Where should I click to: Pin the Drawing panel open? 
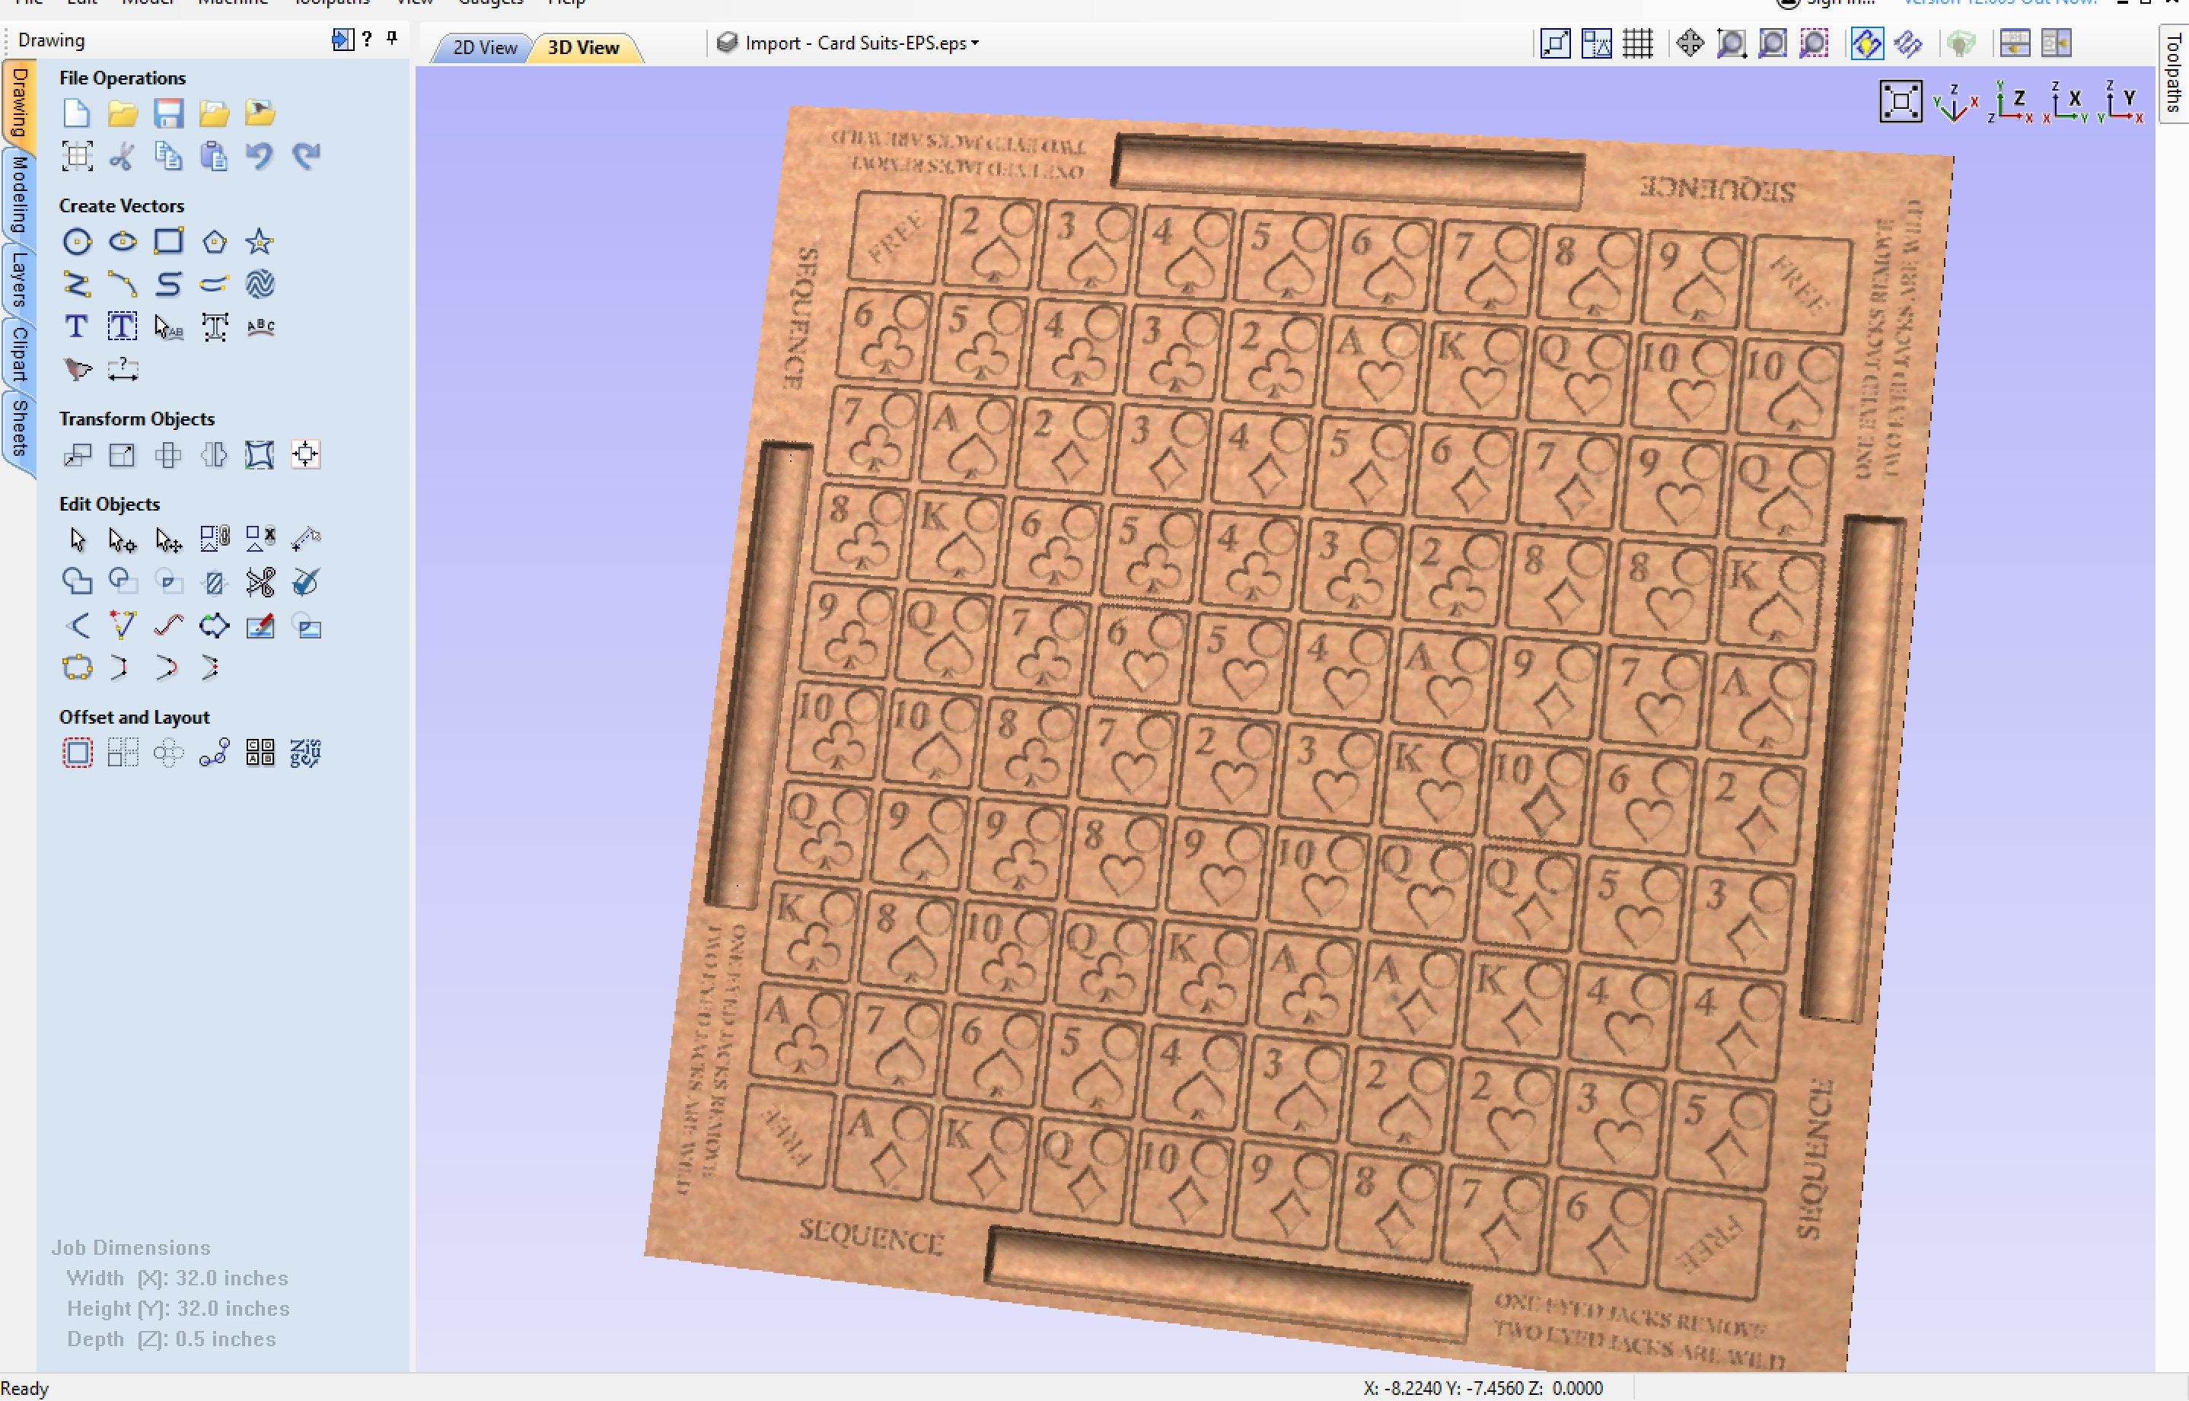pyautogui.click(x=391, y=38)
